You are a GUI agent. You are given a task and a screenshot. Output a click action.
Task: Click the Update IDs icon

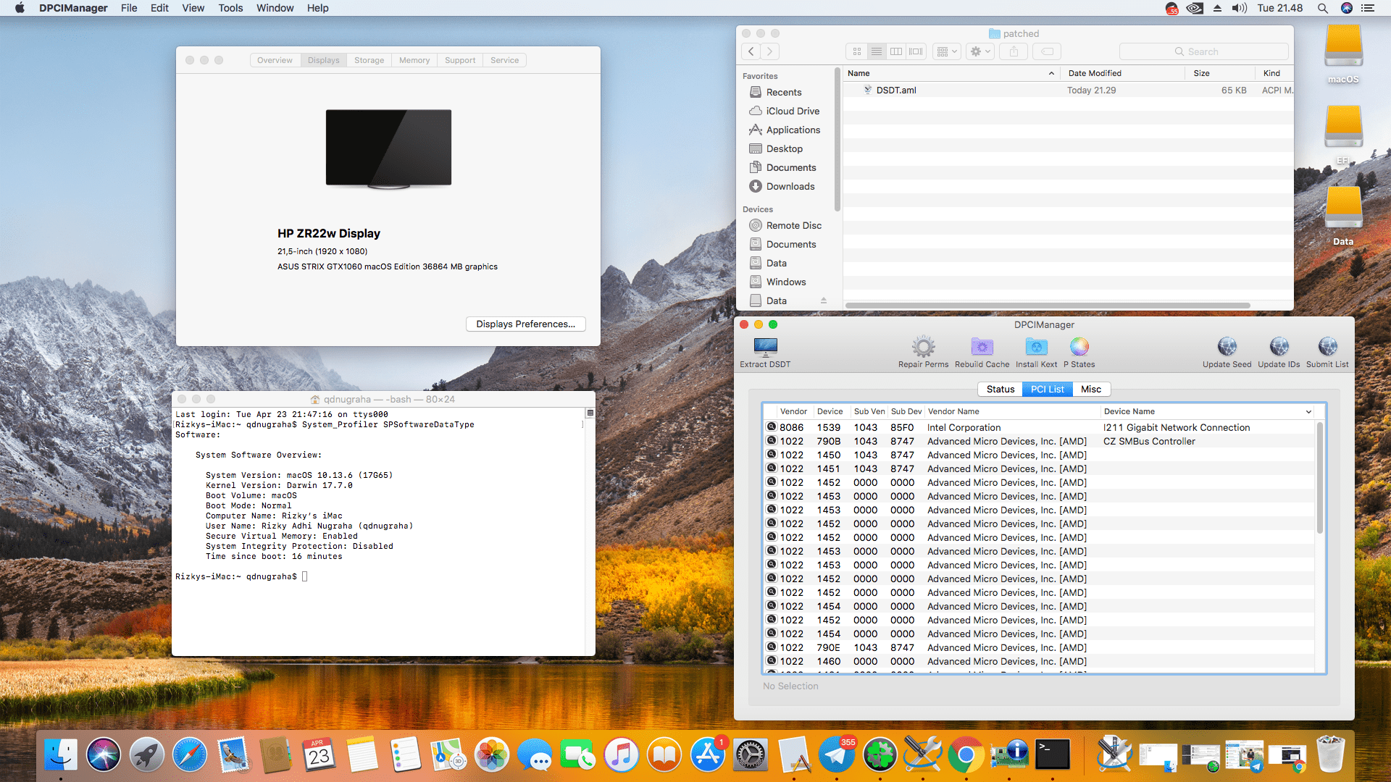tap(1279, 347)
